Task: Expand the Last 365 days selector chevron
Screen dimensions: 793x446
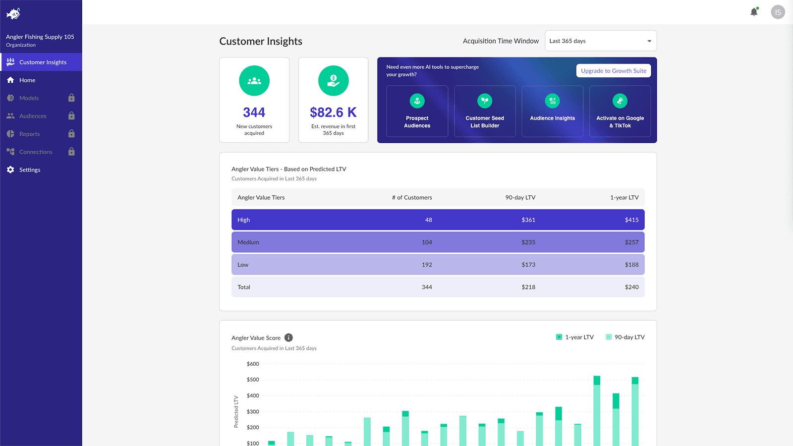Action: click(x=649, y=41)
